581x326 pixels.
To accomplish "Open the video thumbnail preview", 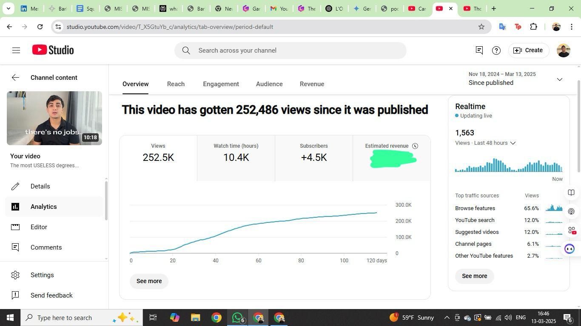I will pos(54,118).
